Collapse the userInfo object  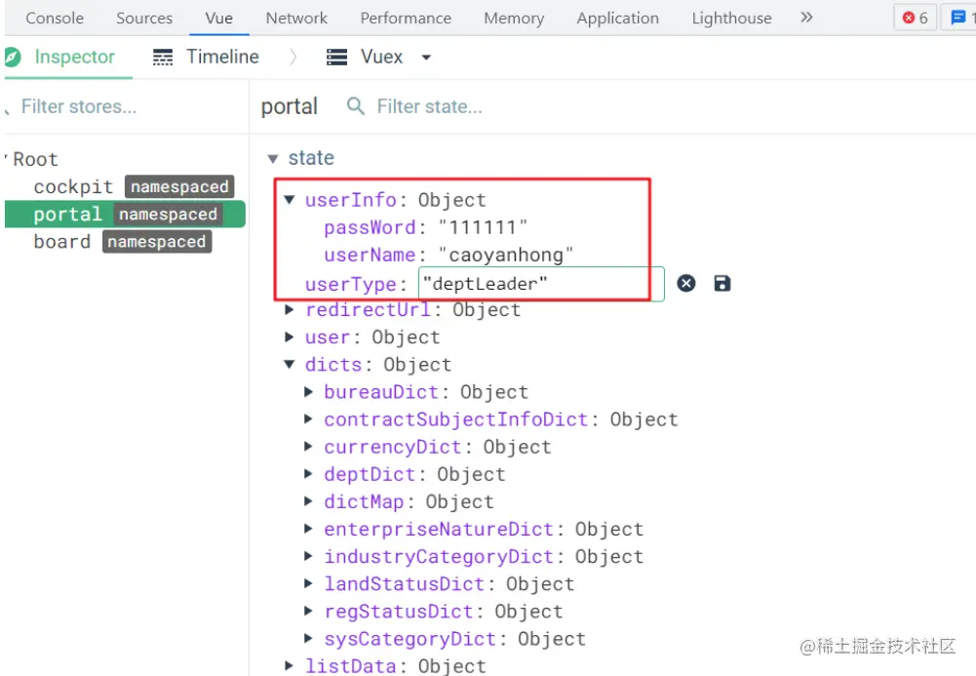point(290,200)
